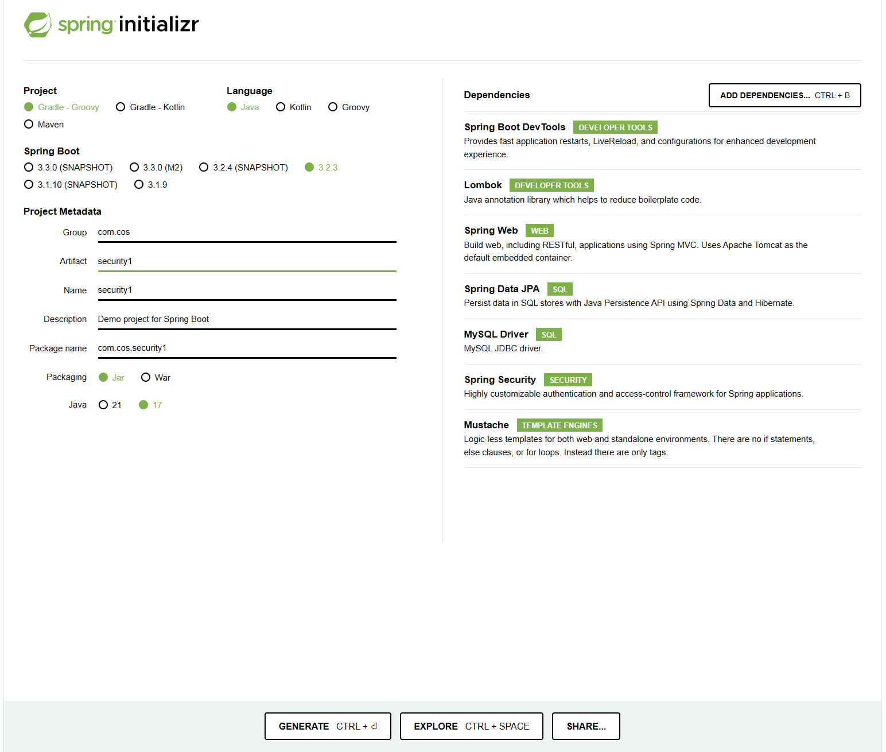This screenshot has width=886, height=752.
Task: Edit the Group field com.cos
Action: pyautogui.click(x=247, y=232)
